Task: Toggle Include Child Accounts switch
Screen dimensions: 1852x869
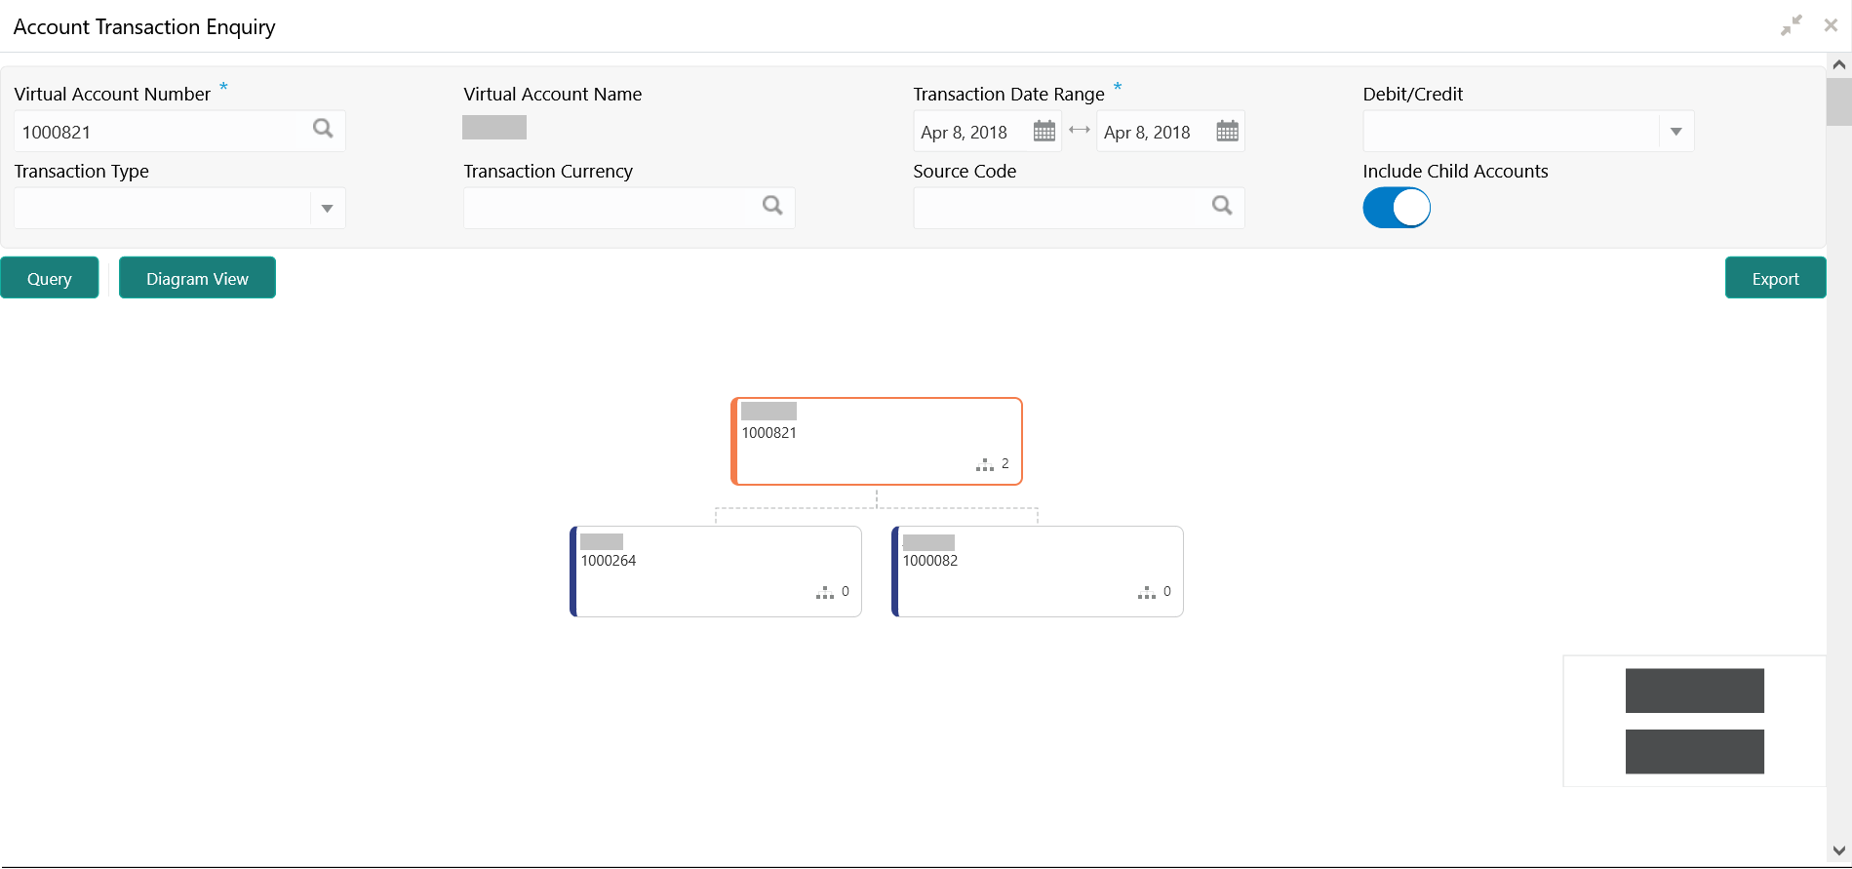Action: point(1396,208)
